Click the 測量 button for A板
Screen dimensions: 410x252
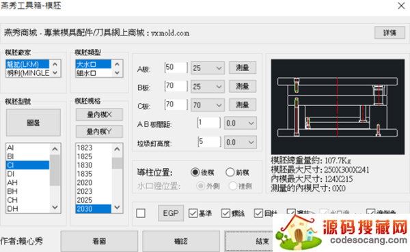243,68
